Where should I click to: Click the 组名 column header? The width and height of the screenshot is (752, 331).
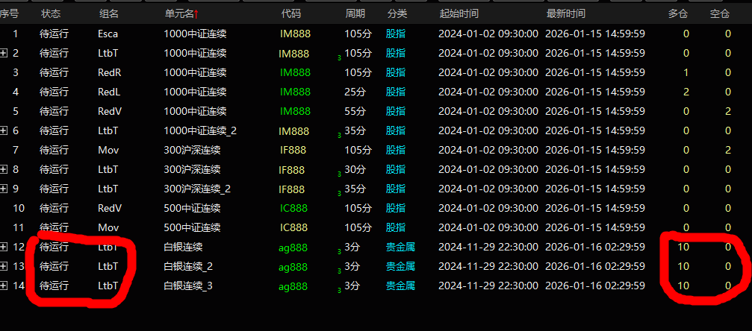(x=108, y=14)
